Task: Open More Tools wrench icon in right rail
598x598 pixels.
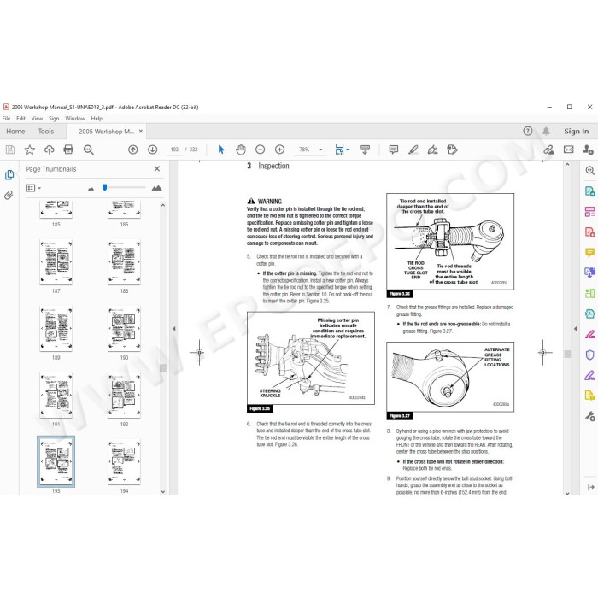Action: tap(589, 416)
